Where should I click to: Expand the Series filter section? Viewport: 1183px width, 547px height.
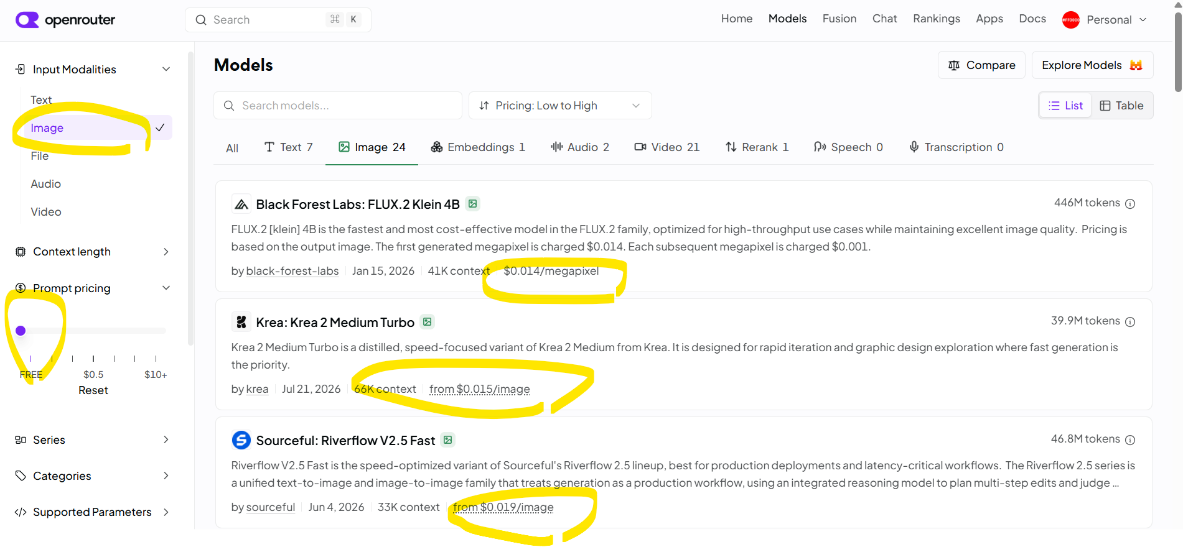click(166, 440)
